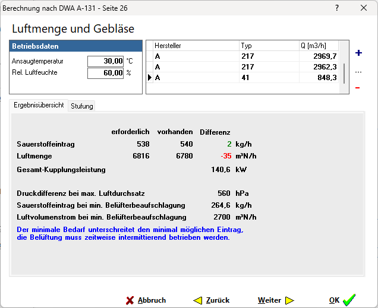Select Hersteller A in the 2969,7 row
378x308 pixels.
coord(196,56)
